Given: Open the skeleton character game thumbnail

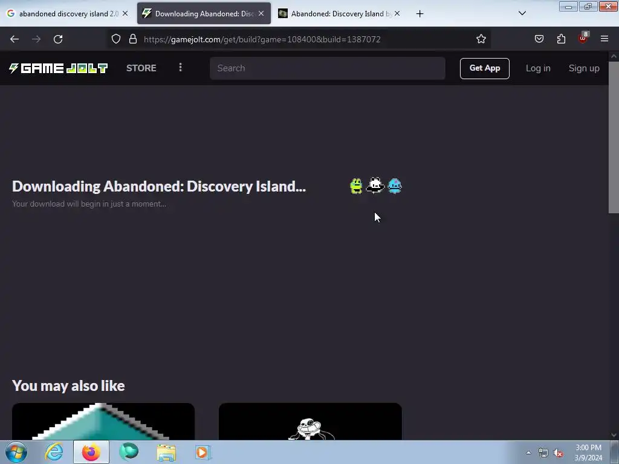Looking at the screenshot, I should point(310,421).
